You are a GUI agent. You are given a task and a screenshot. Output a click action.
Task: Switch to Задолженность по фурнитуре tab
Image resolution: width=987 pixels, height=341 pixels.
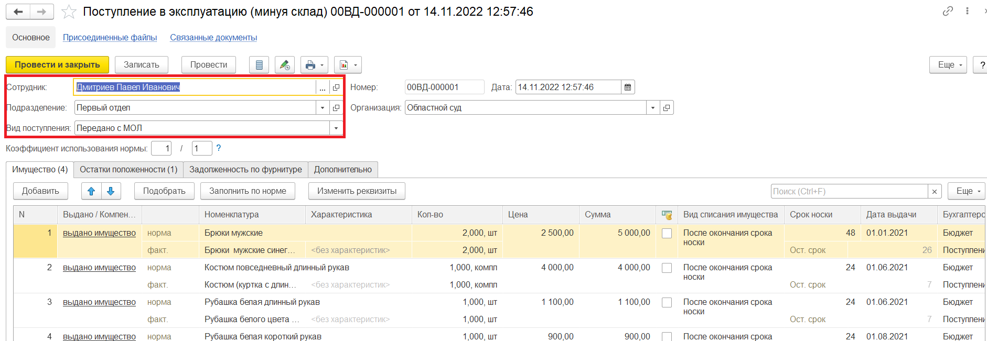(245, 170)
